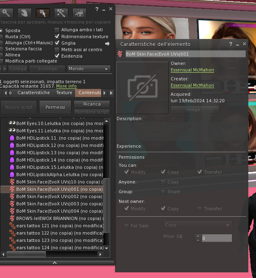Open help in Caratteristiche dell'elemento window

230,44
